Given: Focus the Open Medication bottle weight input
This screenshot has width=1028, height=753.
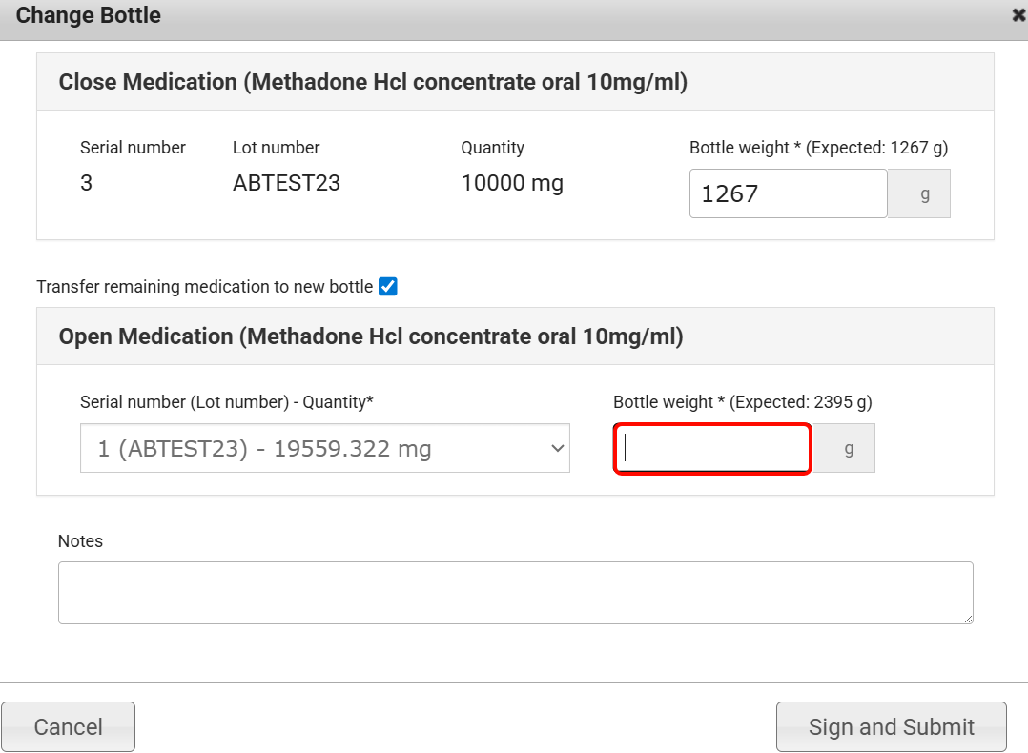Looking at the screenshot, I should [x=712, y=449].
